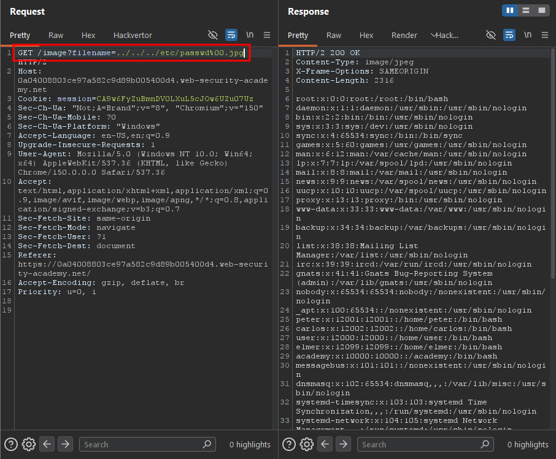Switch to combined tabbed layout view

pyautogui.click(x=542, y=10)
